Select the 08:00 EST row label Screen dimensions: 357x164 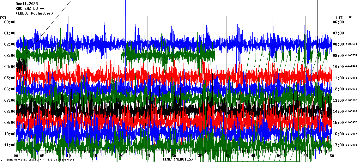(9, 112)
